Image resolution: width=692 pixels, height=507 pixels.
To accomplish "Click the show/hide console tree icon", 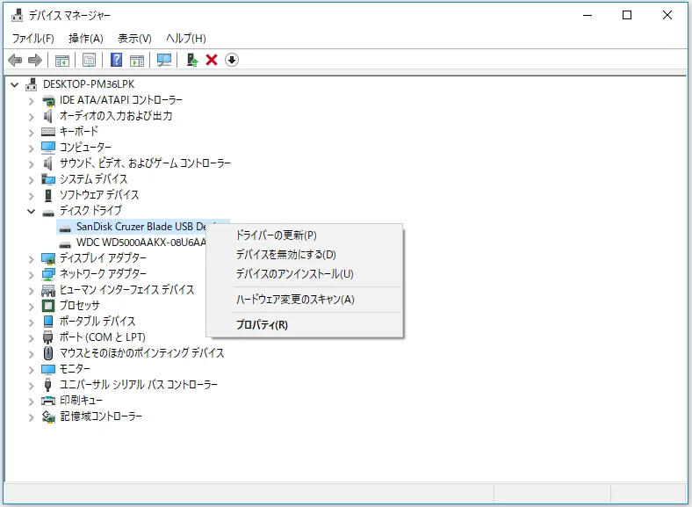I will [62, 60].
